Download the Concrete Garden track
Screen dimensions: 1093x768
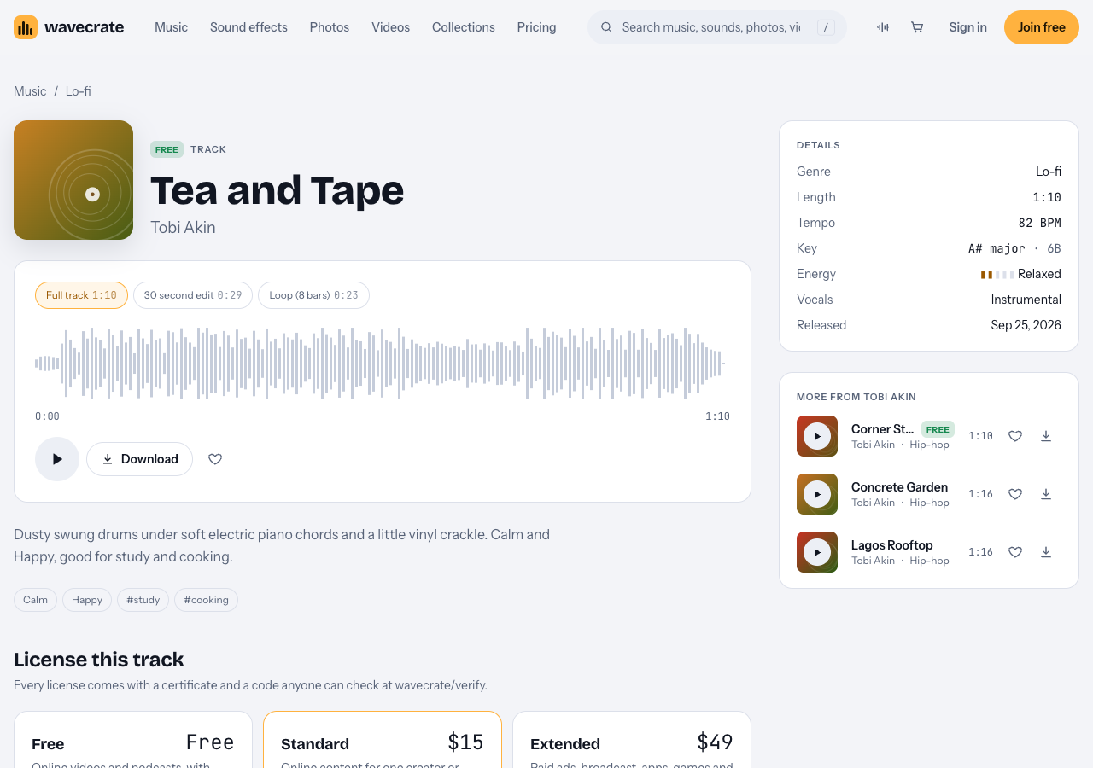pyautogui.click(x=1046, y=494)
